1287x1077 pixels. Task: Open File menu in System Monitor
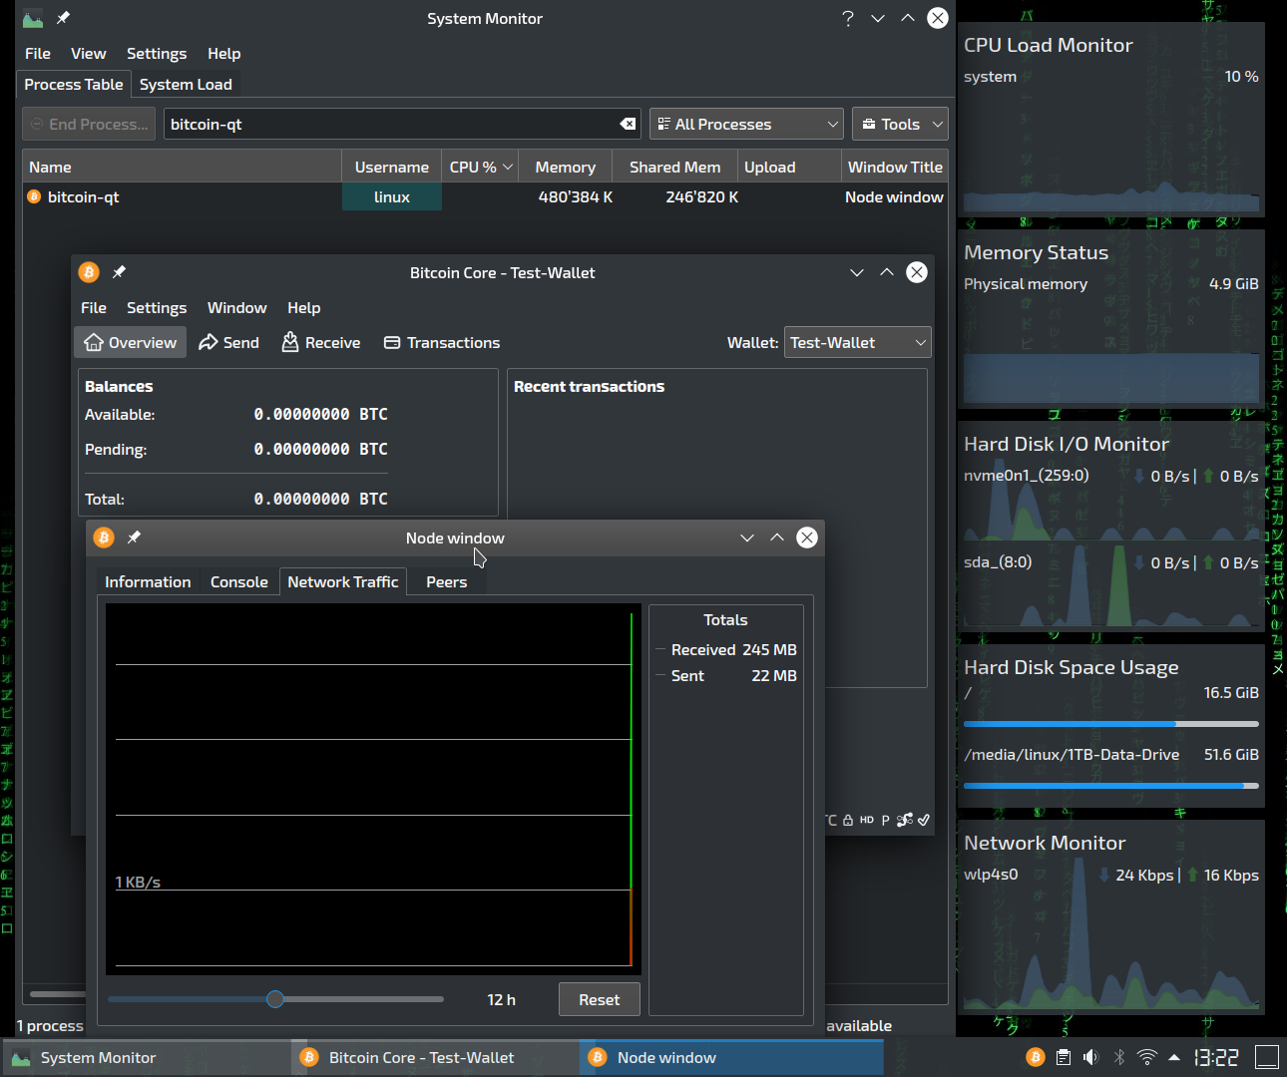coord(38,53)
